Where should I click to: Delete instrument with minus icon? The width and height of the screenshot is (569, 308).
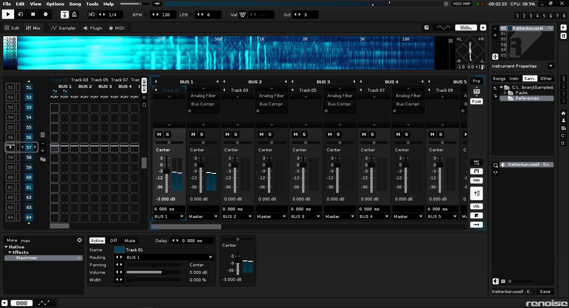point(495,28)
